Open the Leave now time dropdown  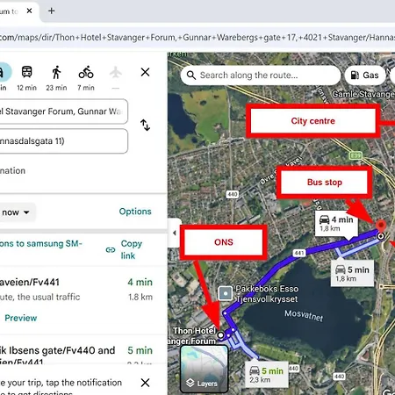16,212
